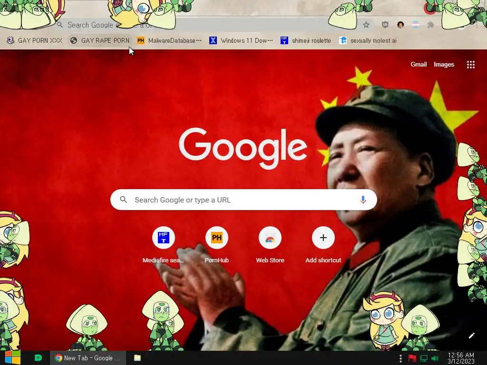Image resolution: width=487 pixels, height=365 pixels.
Task: Open the Mediafire search shortcut
Action: point(164,245)
